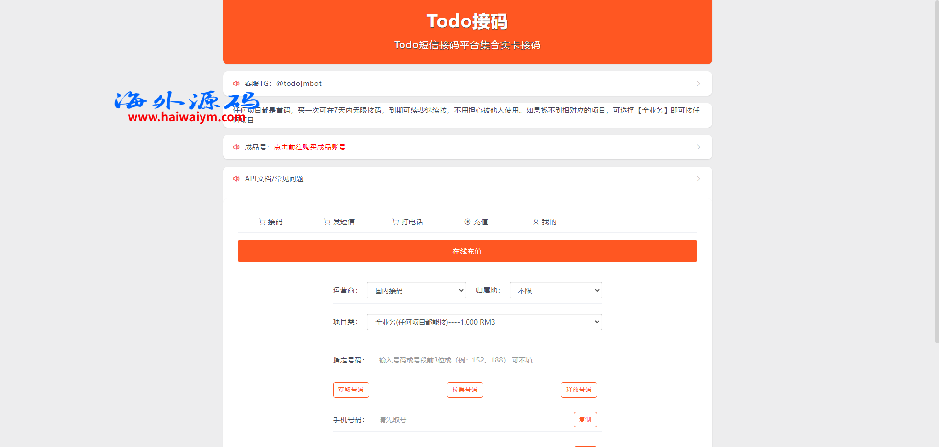Click the user icon next to 我的

[x=536, y=222]
